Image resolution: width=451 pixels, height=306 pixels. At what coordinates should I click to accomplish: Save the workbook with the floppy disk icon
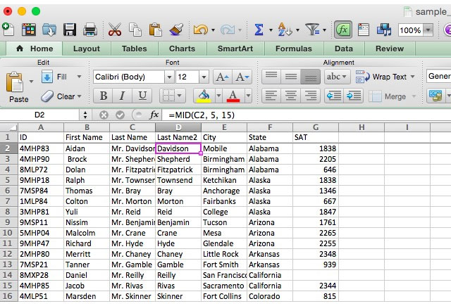tap(70, 30)
